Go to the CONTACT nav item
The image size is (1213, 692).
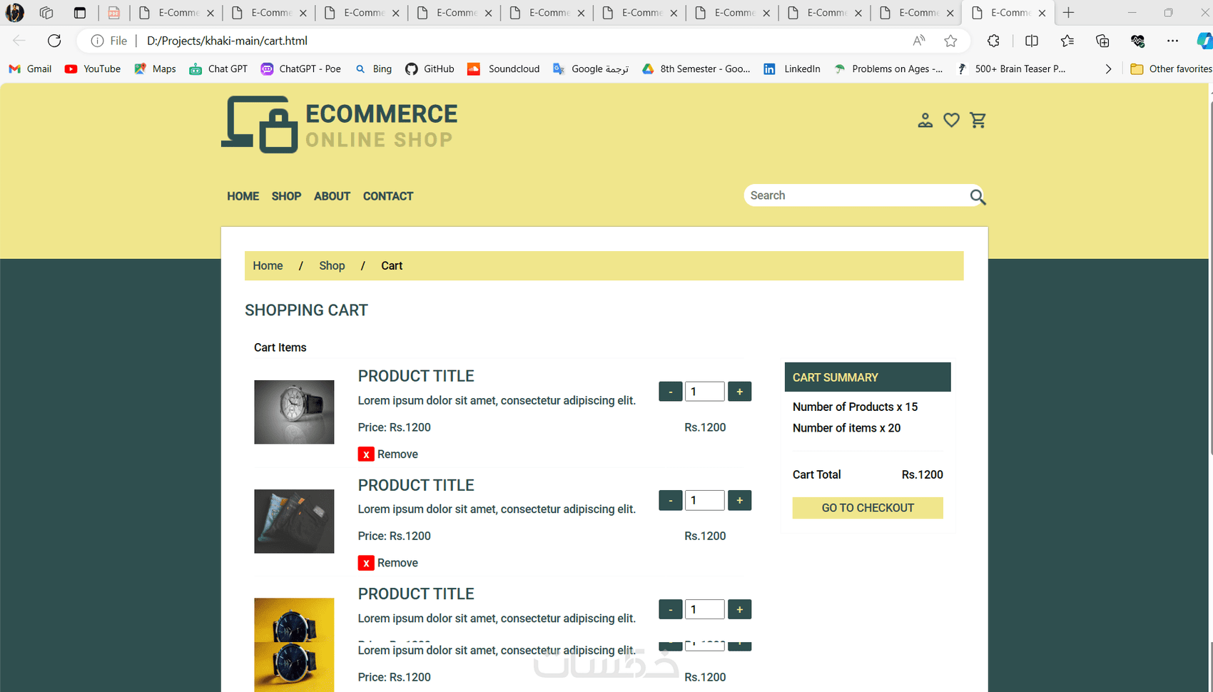(388, 196)
